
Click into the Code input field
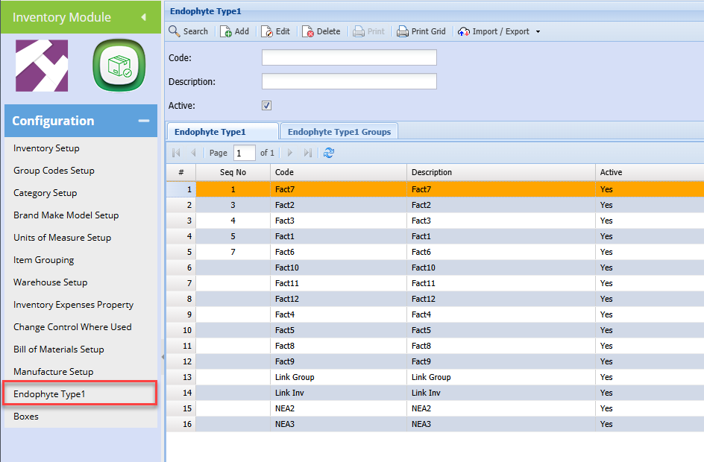(x=349, y=58)
